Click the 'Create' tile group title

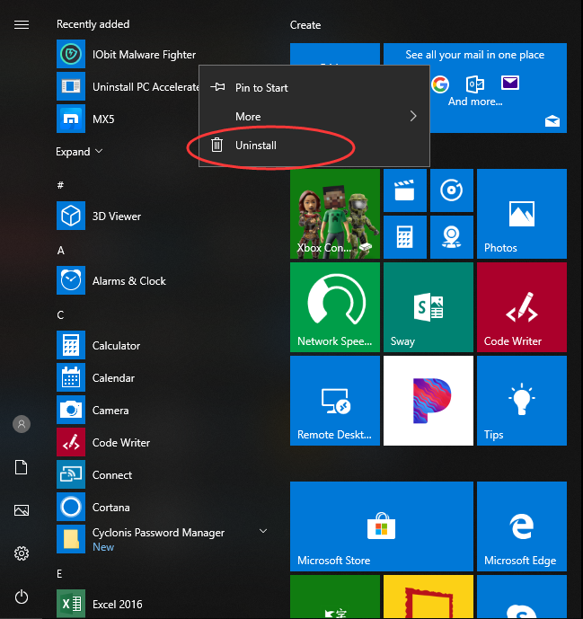(x=305, y=25)
